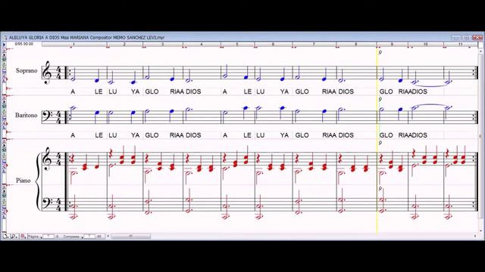This screenshot has width=485, height=272.
Task: Play the Piano bass staff with its side arrow
Action: 5,191
